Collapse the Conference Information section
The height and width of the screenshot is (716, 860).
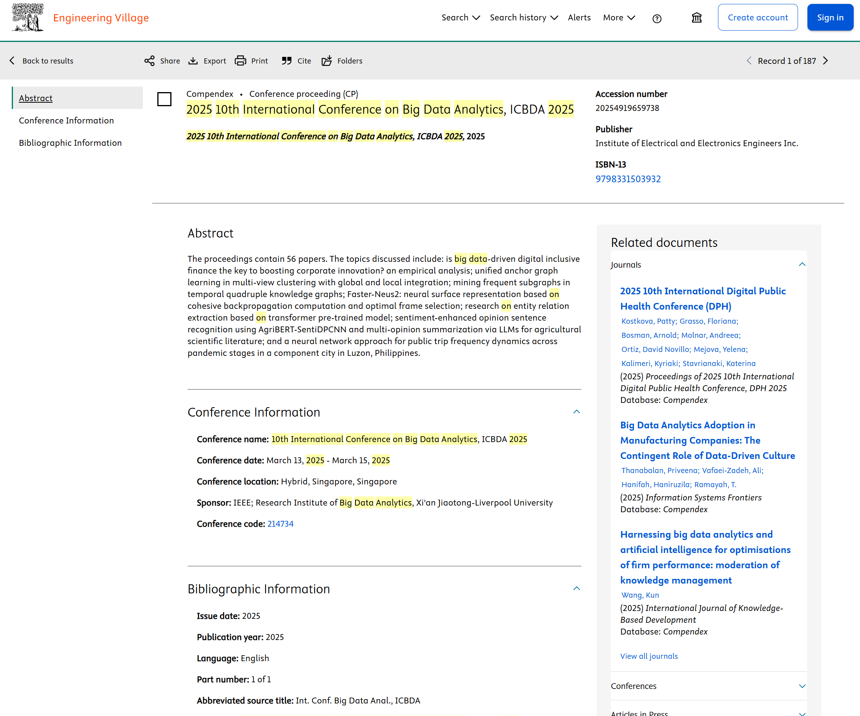tap(577, 412)
